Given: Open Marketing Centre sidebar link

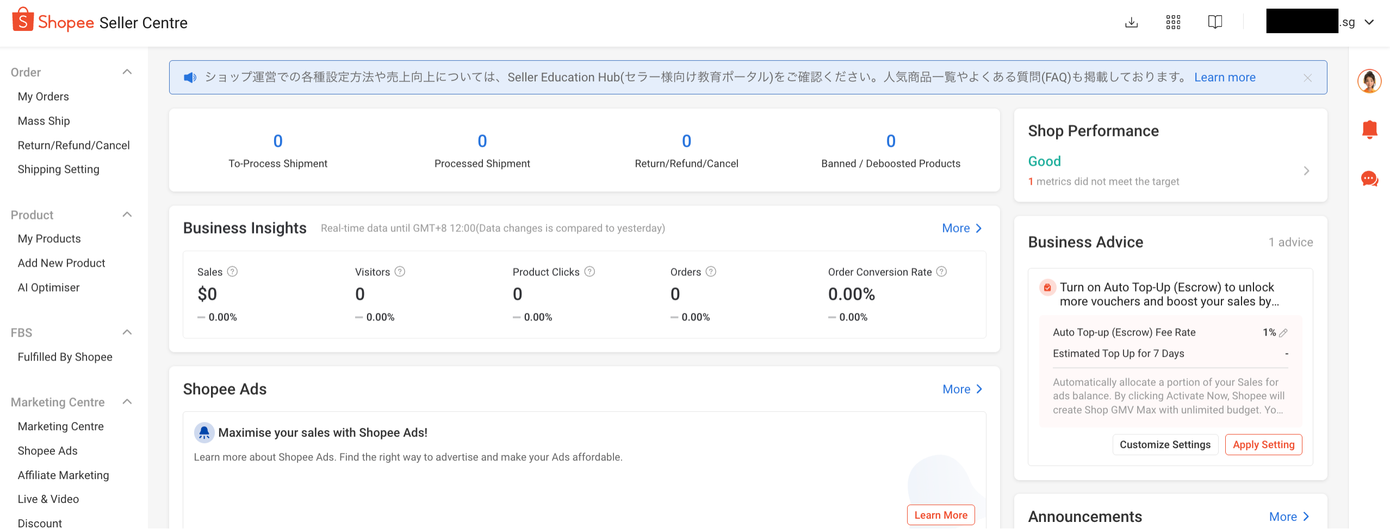Looking at the screenshot, I should [61, 426].
